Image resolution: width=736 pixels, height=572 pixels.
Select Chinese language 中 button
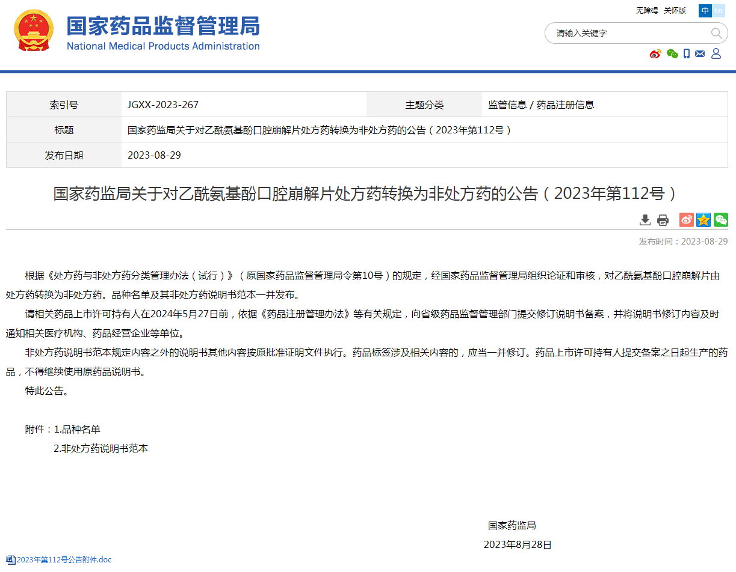click(705, 11)
